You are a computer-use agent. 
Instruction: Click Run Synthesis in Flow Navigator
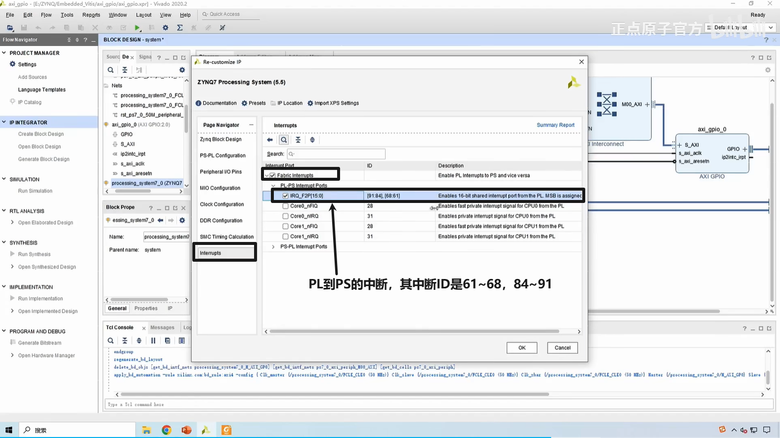(34, 254)
